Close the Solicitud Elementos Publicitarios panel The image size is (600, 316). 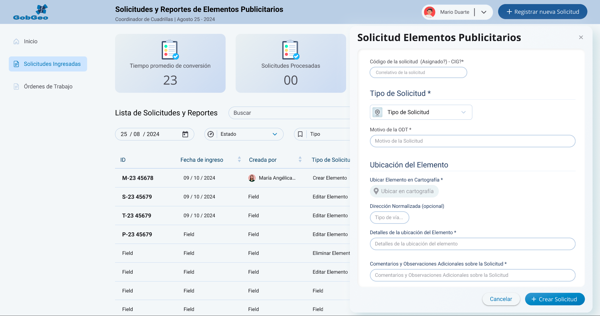[581, 37]
